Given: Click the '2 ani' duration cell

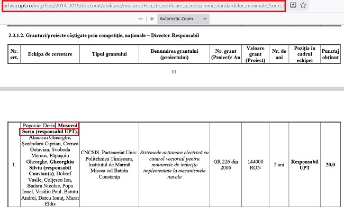Looking at the screenshot, I should (x=279, y=165).
